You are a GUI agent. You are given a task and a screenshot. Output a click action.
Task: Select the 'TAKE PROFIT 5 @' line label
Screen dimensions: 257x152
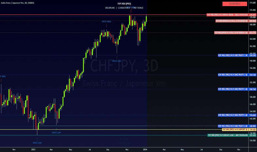(x=233, y=126)
